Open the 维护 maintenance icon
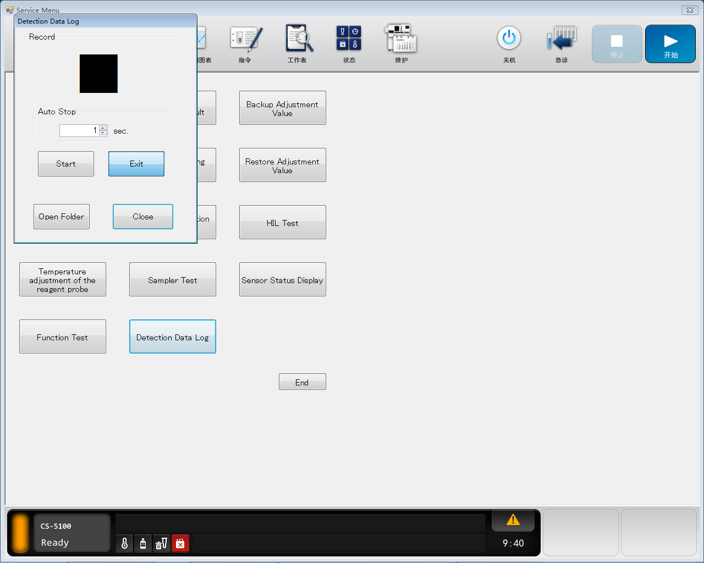This screenshot has width=704, height=563. click(401, 43)
